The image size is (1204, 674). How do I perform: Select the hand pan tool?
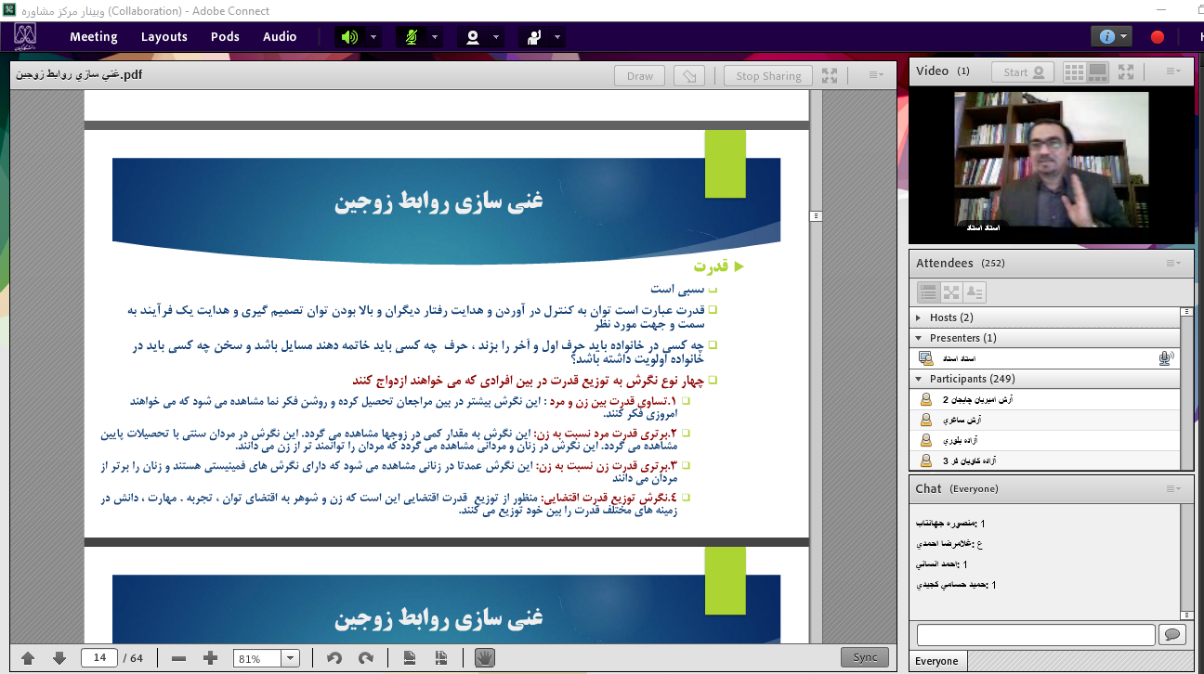[x=484, y=658]
